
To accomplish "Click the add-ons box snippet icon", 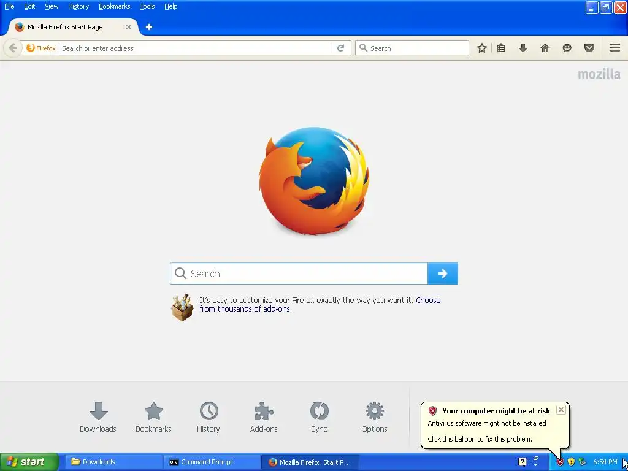I will point(183,307).
